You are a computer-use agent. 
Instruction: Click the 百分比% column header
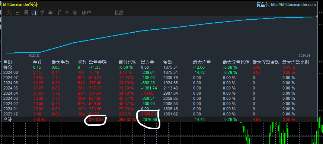(127, 62)
